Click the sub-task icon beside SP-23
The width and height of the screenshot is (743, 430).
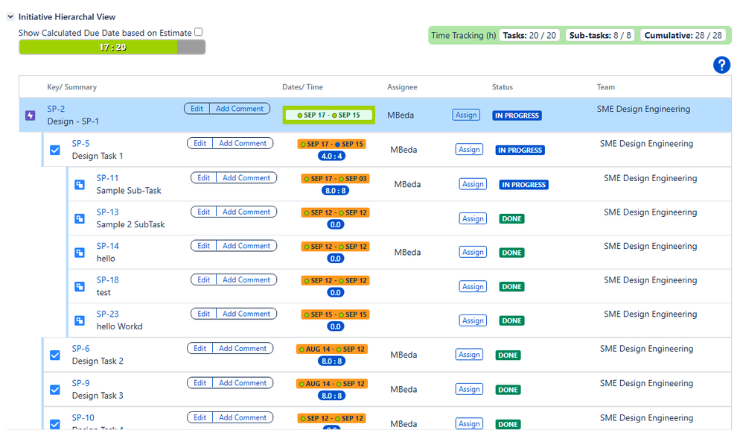point(80,320)
